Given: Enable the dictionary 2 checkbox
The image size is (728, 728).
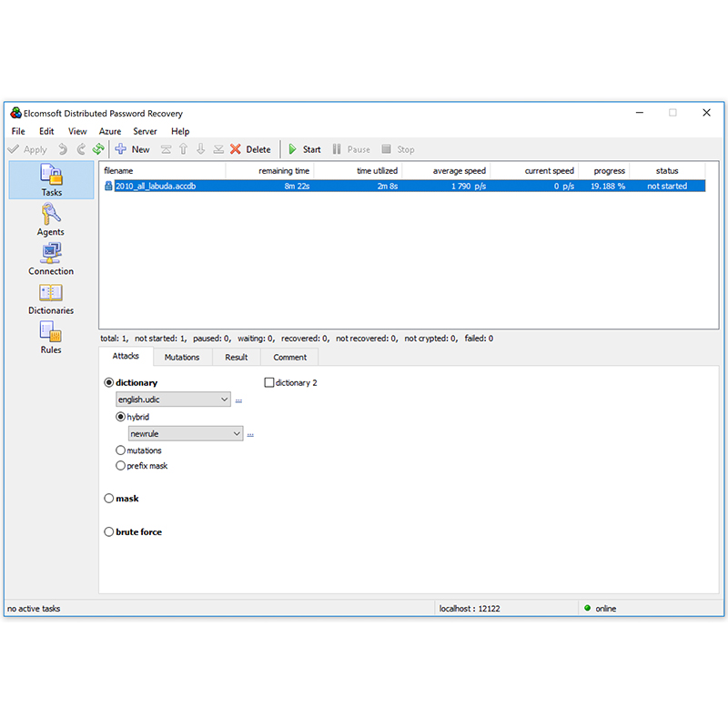Looking at the screenshot, I should 268,382.
